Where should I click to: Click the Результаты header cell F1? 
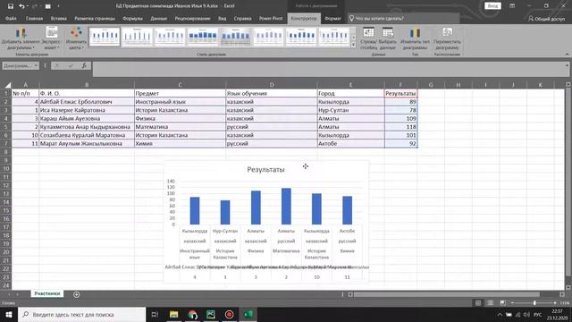[400, 93]
